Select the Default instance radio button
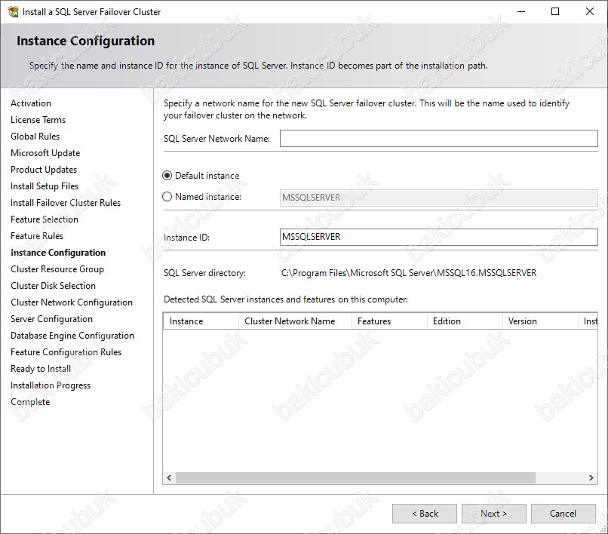This screenshot has width=608, height=534. (x=167, y=176)
